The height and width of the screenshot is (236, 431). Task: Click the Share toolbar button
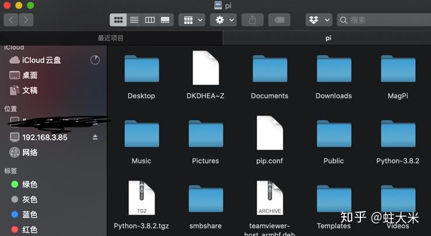click(253, 20)
